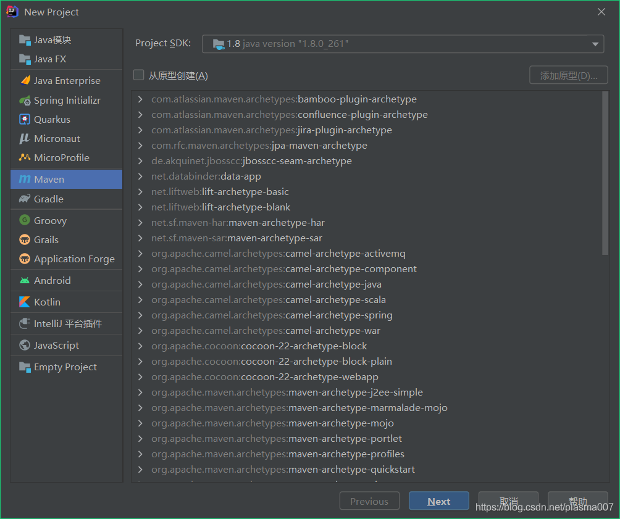Click the Android project generator icon

tap(25, 280)
